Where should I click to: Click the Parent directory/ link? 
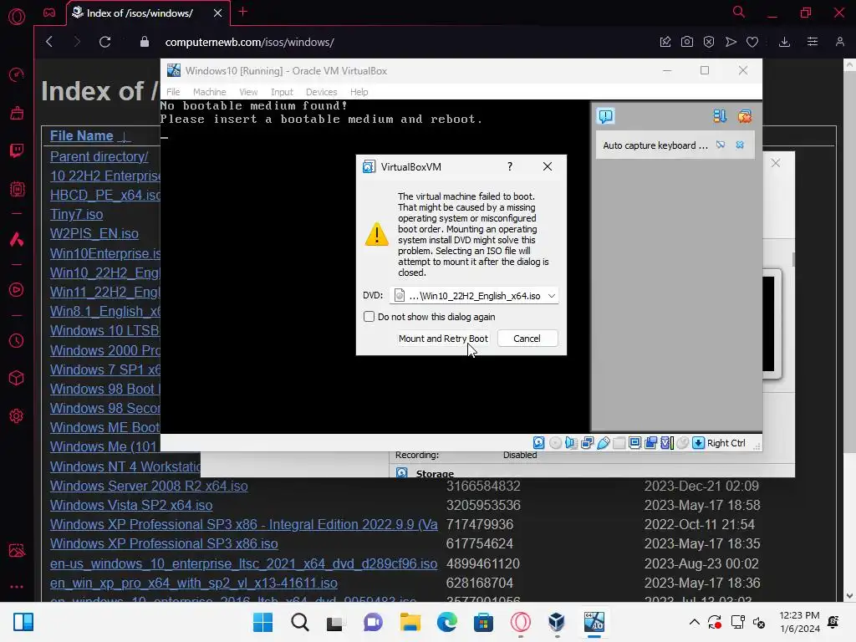tap(99, 156)
